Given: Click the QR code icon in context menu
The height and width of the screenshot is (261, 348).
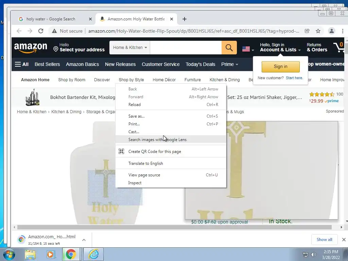Looking at the screenshot, I should pos(121,151).
